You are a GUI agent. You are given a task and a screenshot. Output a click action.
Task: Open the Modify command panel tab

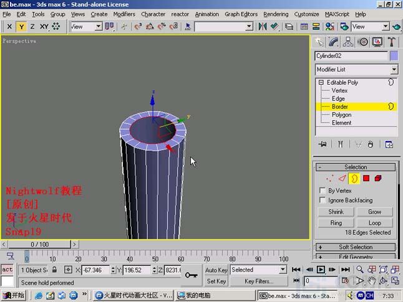point(333,42)
